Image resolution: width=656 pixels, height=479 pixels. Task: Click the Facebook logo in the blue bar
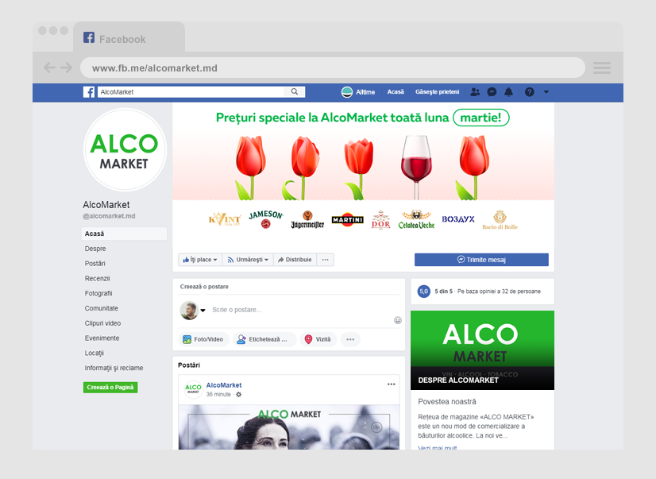[x=89, y=92]
